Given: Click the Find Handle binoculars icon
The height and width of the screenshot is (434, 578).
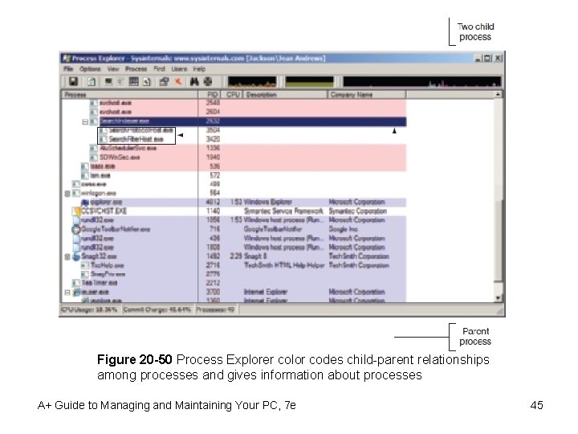Looking at the screenshot, I should (x=194, y=81).
